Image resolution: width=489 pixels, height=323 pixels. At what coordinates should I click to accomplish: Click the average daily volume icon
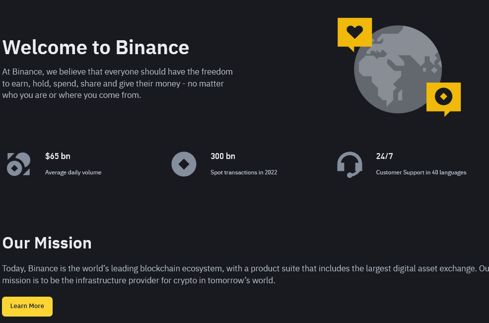(x=18, y=164)
